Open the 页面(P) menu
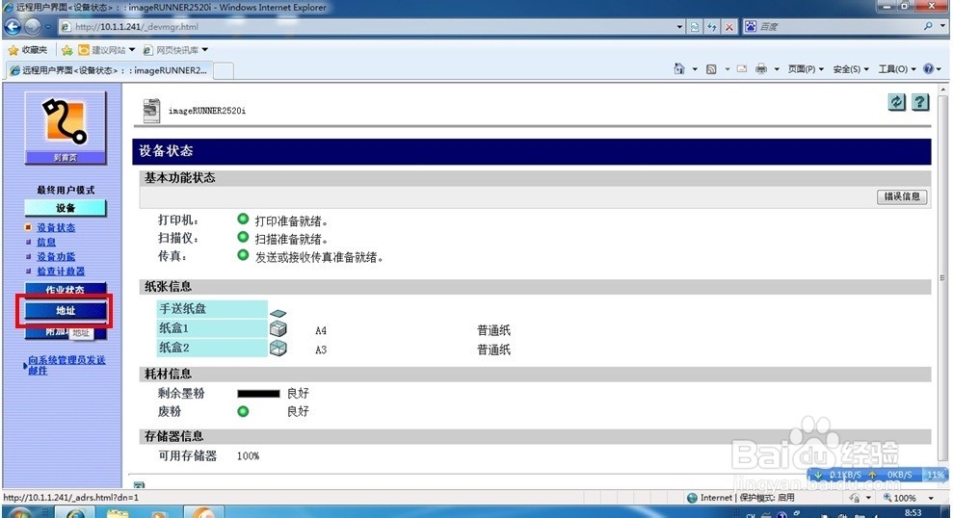Screen dimensions: 953x518 point(806,69)
